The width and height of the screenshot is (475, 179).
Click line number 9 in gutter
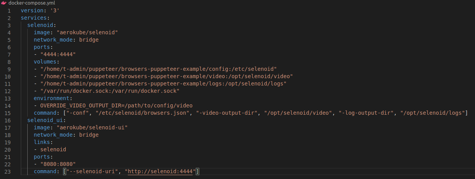point(9,69)
